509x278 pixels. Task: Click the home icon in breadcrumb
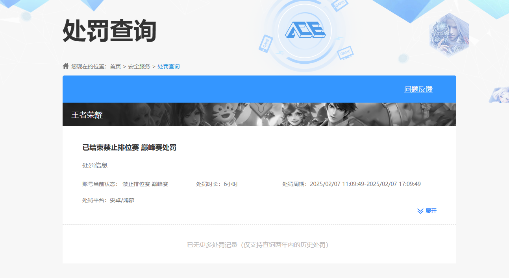click(x=66, y=66)
